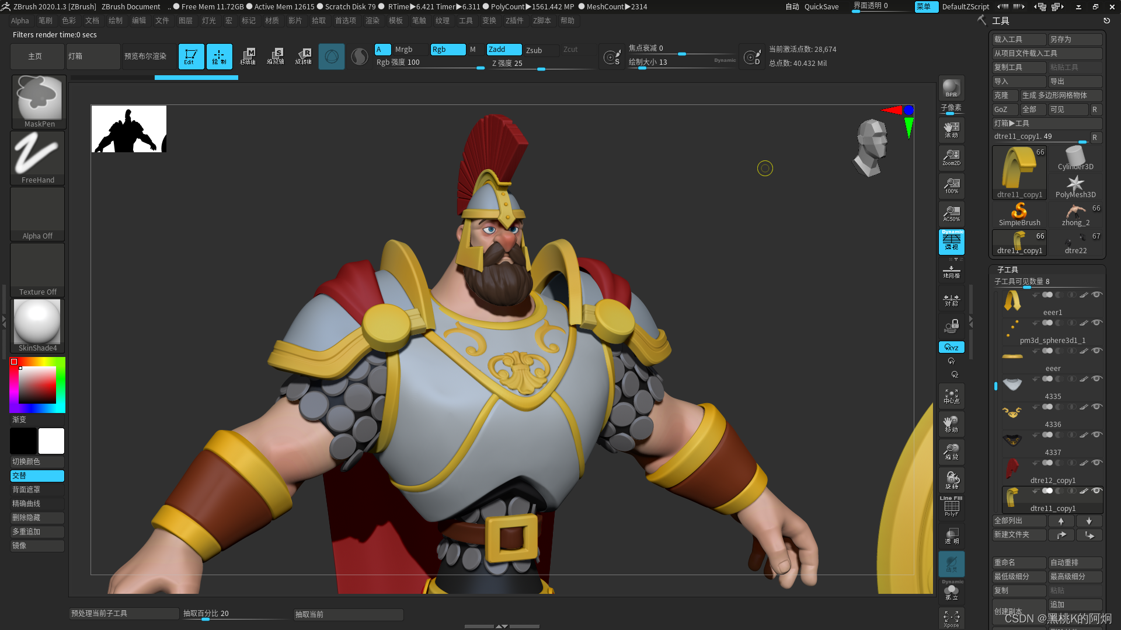The height and width of the screenshot is (630, 1121).
Task: Click the BPR render icon
Action: click(951, 88)
